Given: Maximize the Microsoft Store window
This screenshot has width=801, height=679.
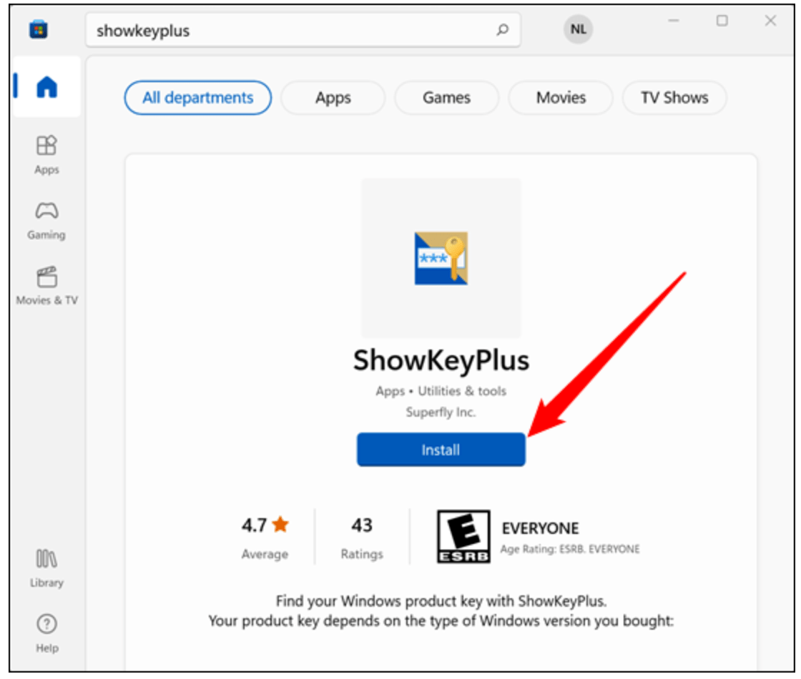Looking at the screenshot, I should click(x=722, y=21).
